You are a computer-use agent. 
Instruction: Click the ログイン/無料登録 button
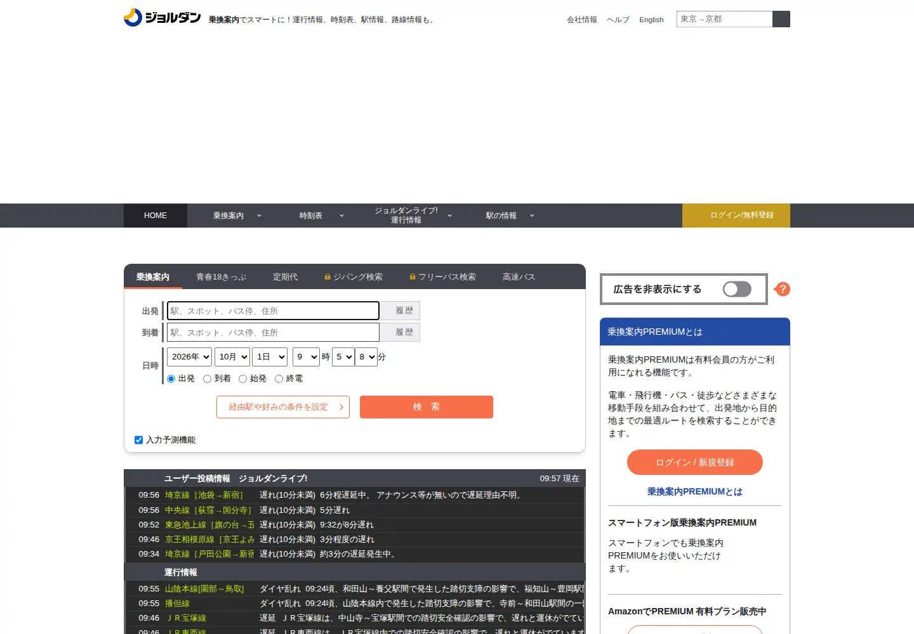point(736,216)
